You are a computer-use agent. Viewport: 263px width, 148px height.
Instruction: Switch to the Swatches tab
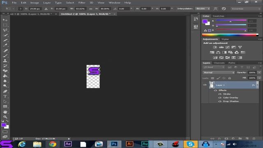[x=218, y=16]
